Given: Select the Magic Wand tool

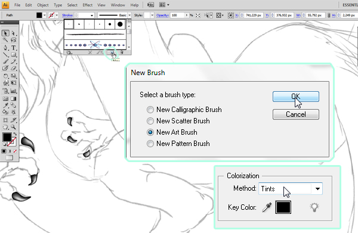Looking at the screenshot, I should [5, 40].
